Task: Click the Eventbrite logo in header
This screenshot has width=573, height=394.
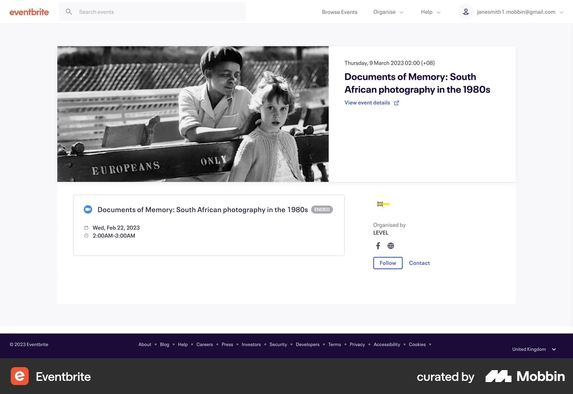Action: coord(29,12)
